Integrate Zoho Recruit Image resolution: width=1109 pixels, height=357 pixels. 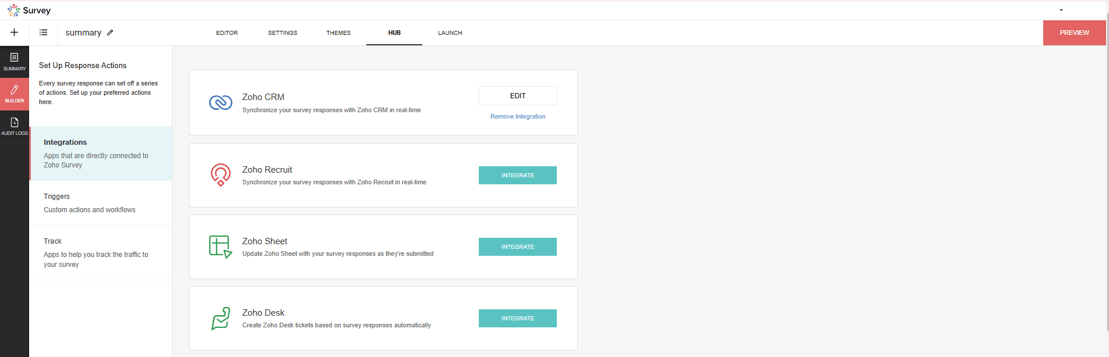point(518,175)
